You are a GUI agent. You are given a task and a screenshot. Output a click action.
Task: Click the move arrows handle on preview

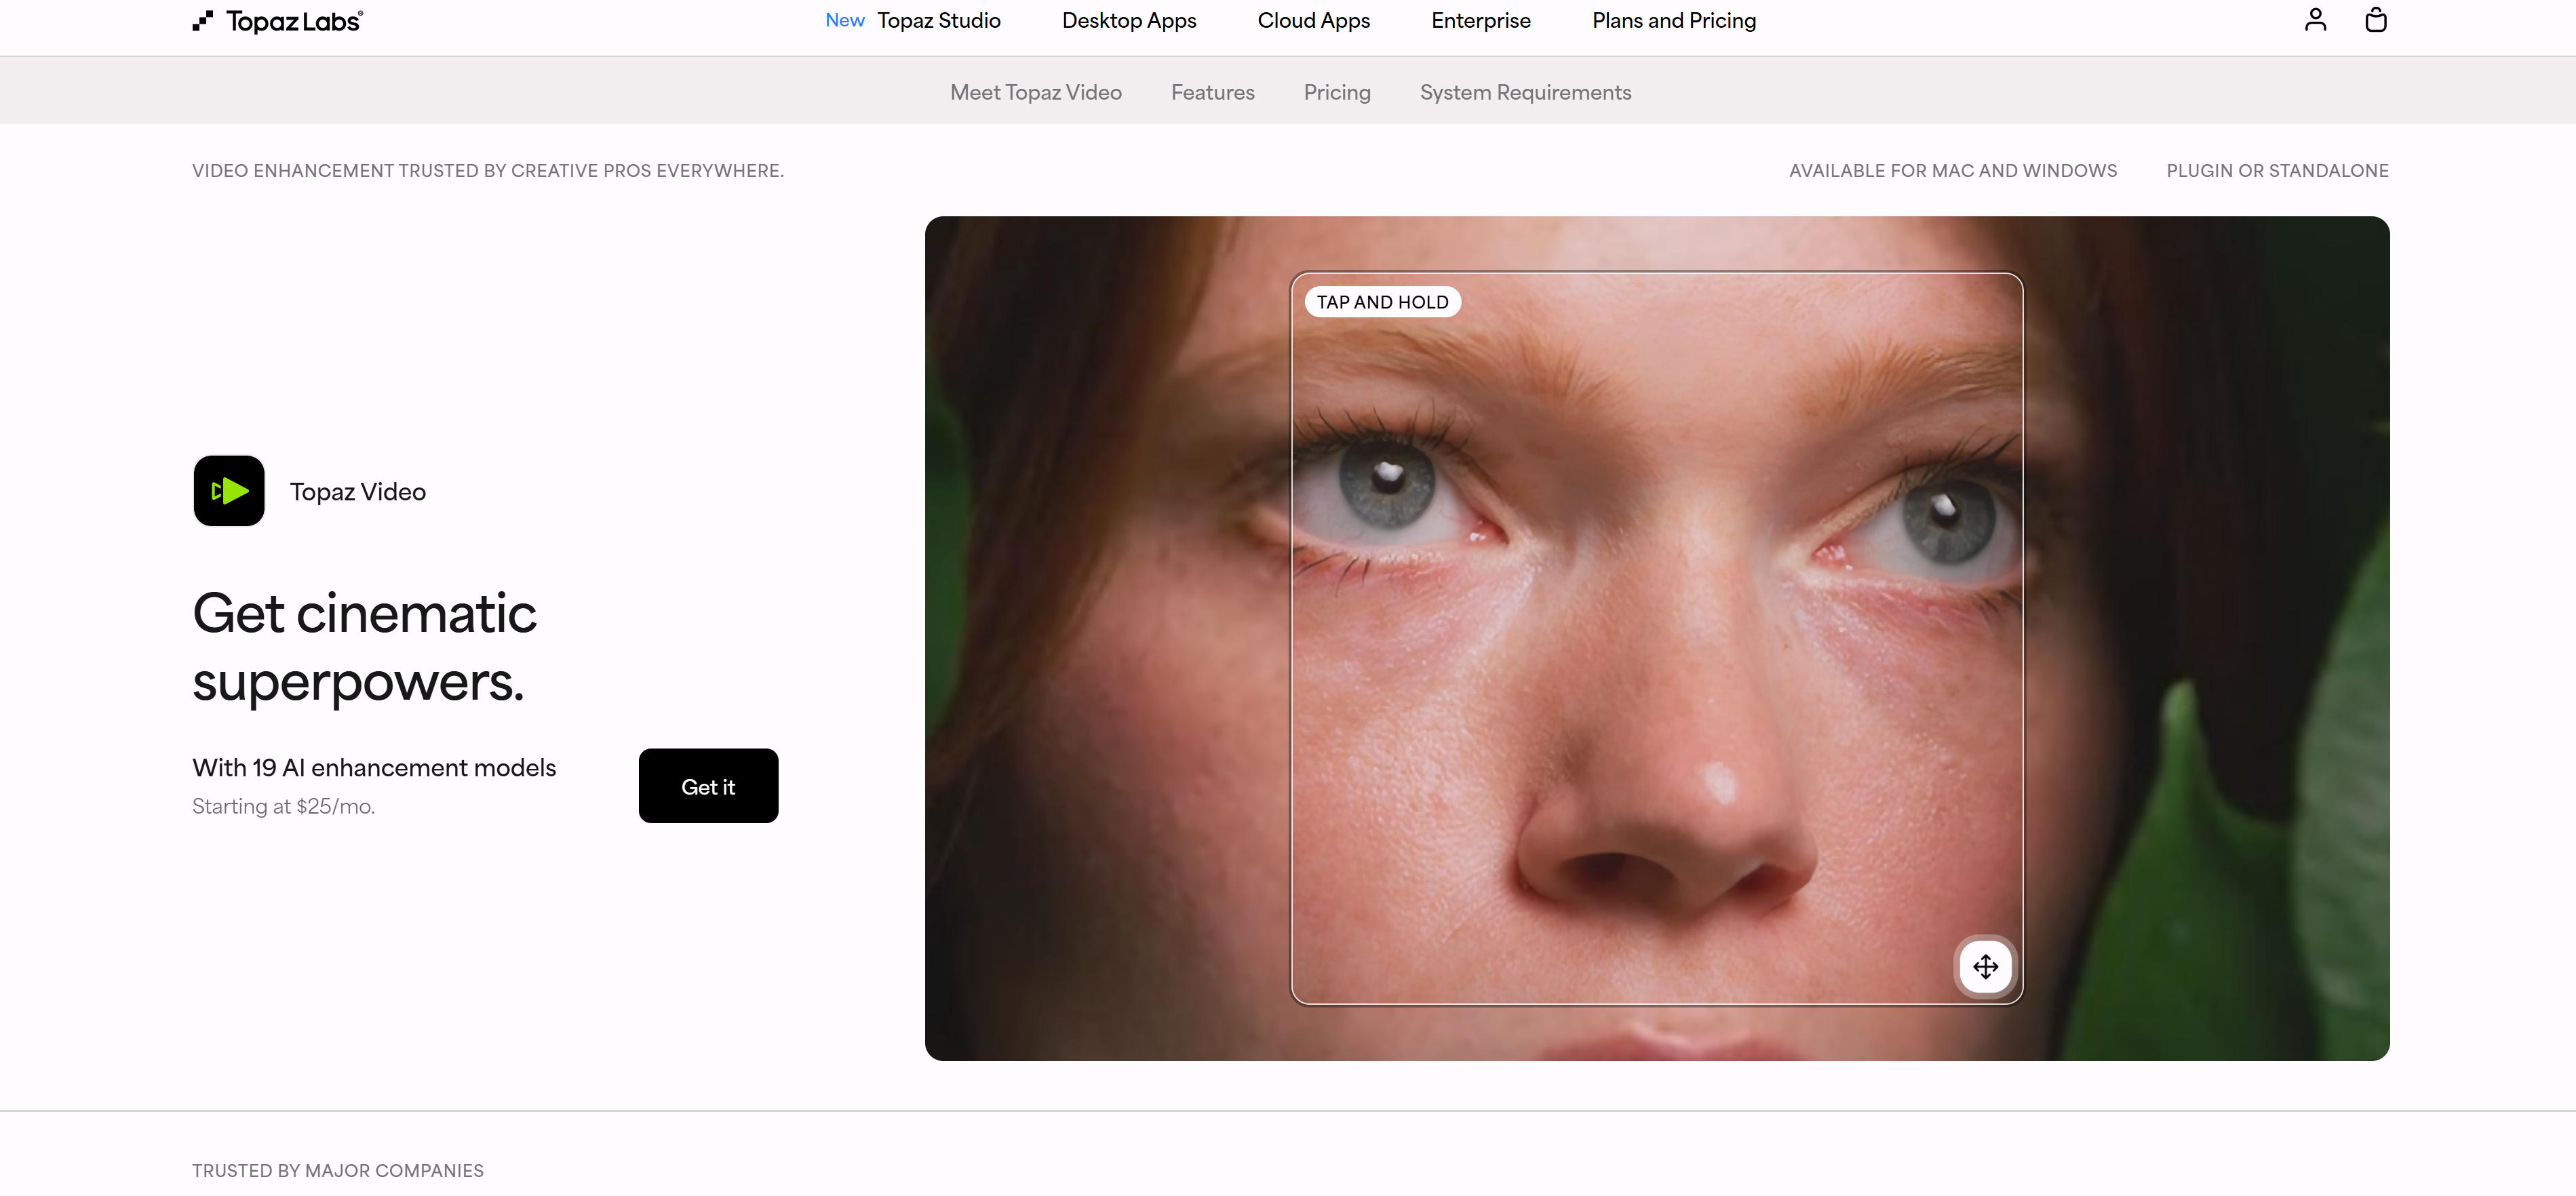coord(1985,966)
